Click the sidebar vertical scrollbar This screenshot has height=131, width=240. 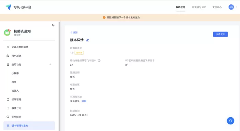pos(59,76)
